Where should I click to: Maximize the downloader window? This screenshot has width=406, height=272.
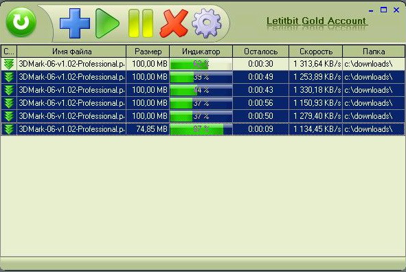point(383,10)
